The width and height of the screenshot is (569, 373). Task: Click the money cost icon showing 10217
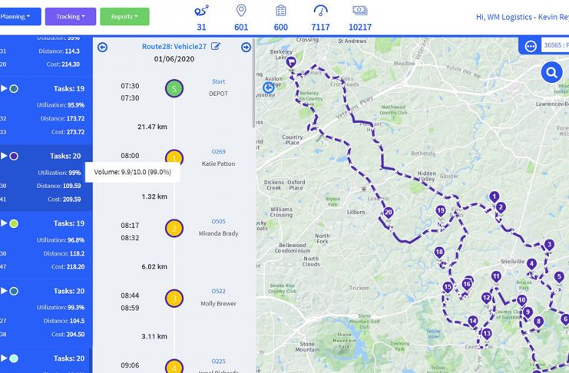click(x=360, y=11)
